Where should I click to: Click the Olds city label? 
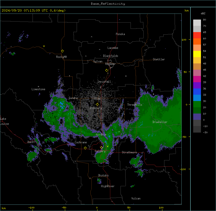coord(97,99)
